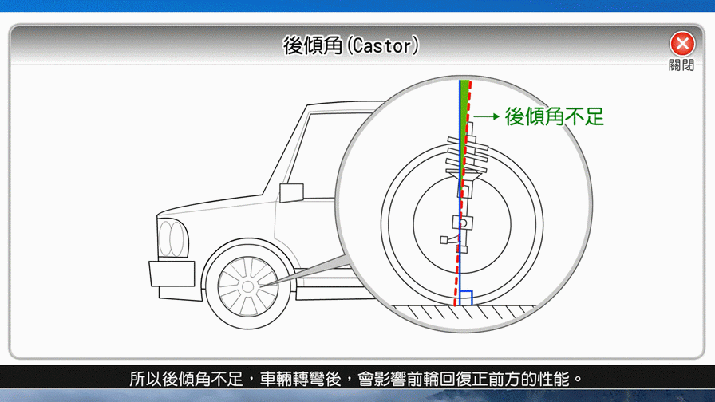Click the blue right-angle marker at ground
Viewport: 715px width, 402px height.
[466, 298]
